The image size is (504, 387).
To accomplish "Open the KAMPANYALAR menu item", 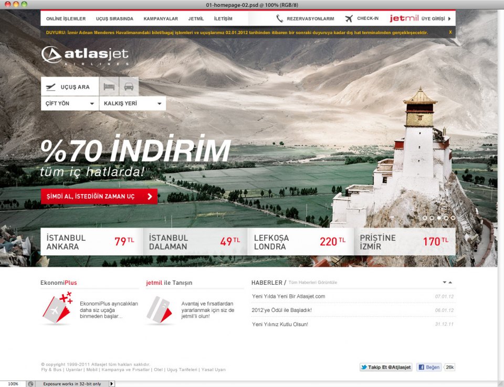I will pos(161,18).
